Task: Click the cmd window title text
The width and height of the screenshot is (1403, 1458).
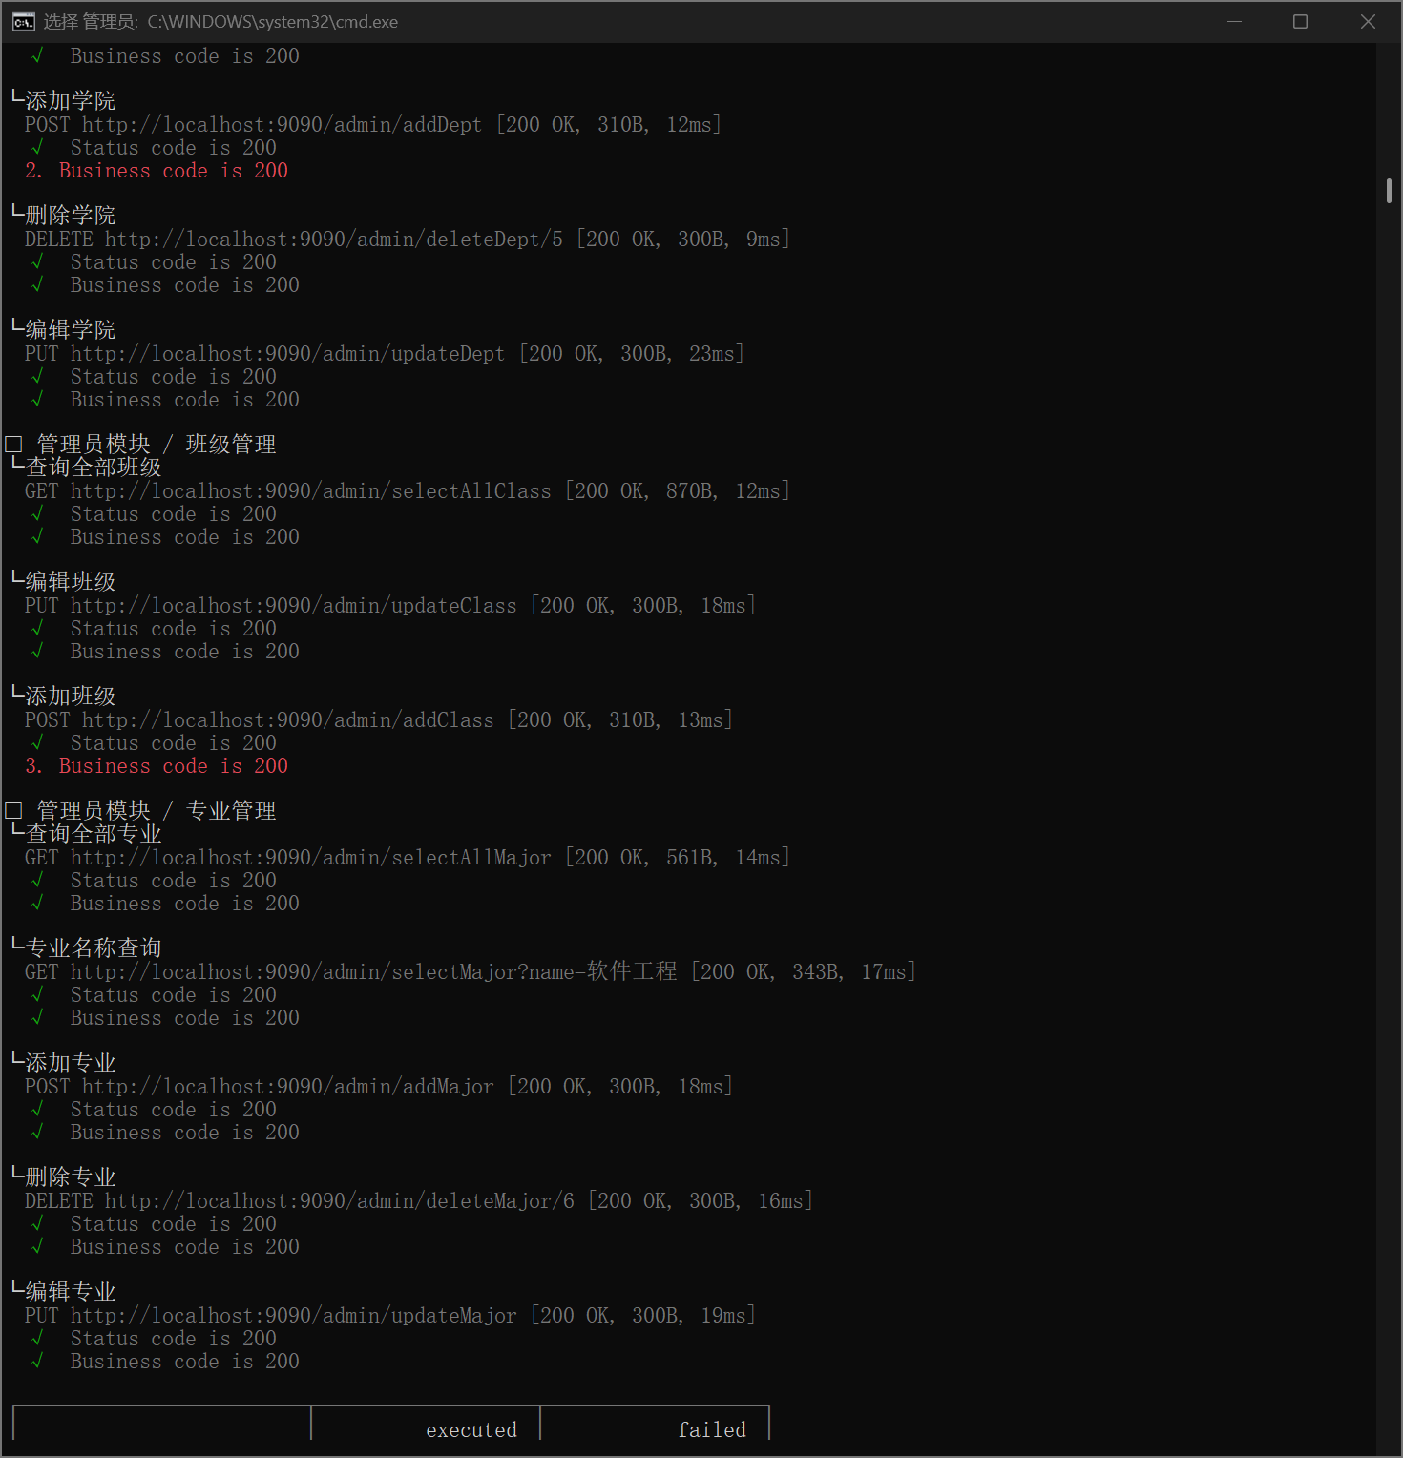Action: 220,22
